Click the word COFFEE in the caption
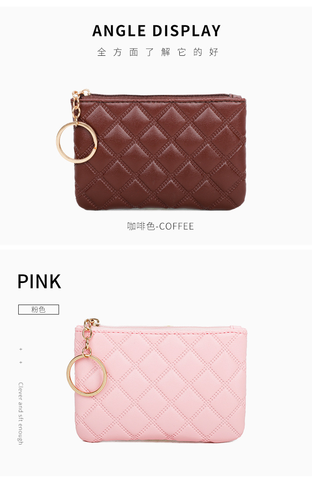Image resolution: width=312 pixels, height=479 pixels. [x=176, y=226]
